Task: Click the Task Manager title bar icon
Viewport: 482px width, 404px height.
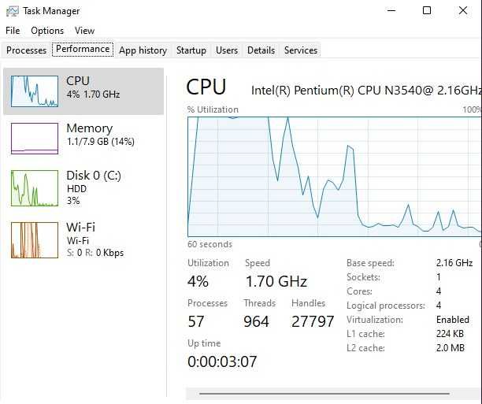Action: pos(12,11)
